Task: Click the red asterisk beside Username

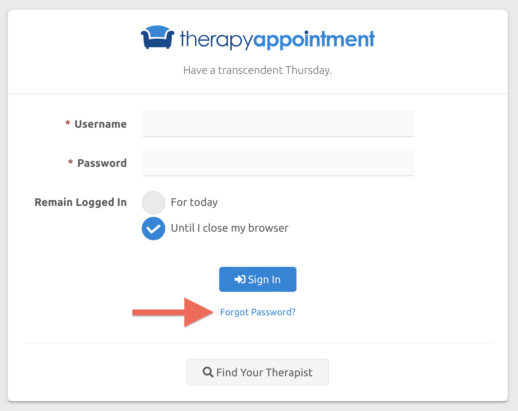Action: (68, 123)
